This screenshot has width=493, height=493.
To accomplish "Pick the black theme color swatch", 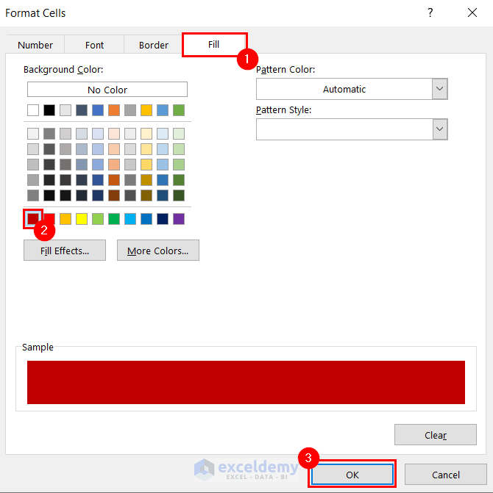I will pos(49,110).
